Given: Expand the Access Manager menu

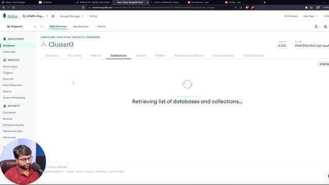Looking at the screenshot, I should [x=71, y=16].
